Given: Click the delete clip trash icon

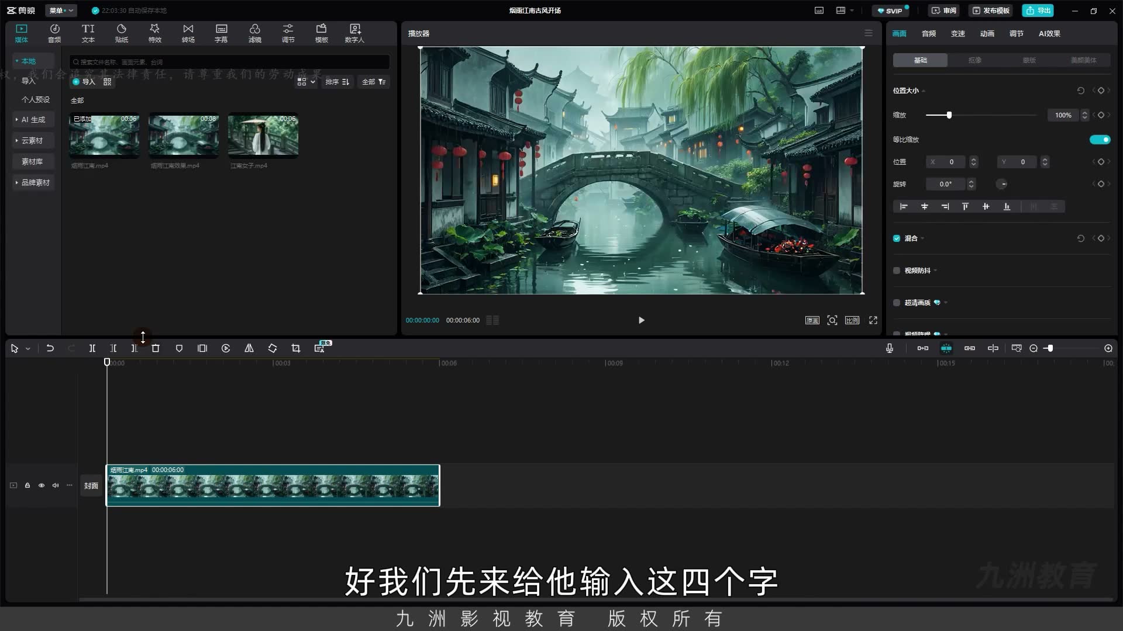Looking at the screenshot, I should tap(156, 348).
